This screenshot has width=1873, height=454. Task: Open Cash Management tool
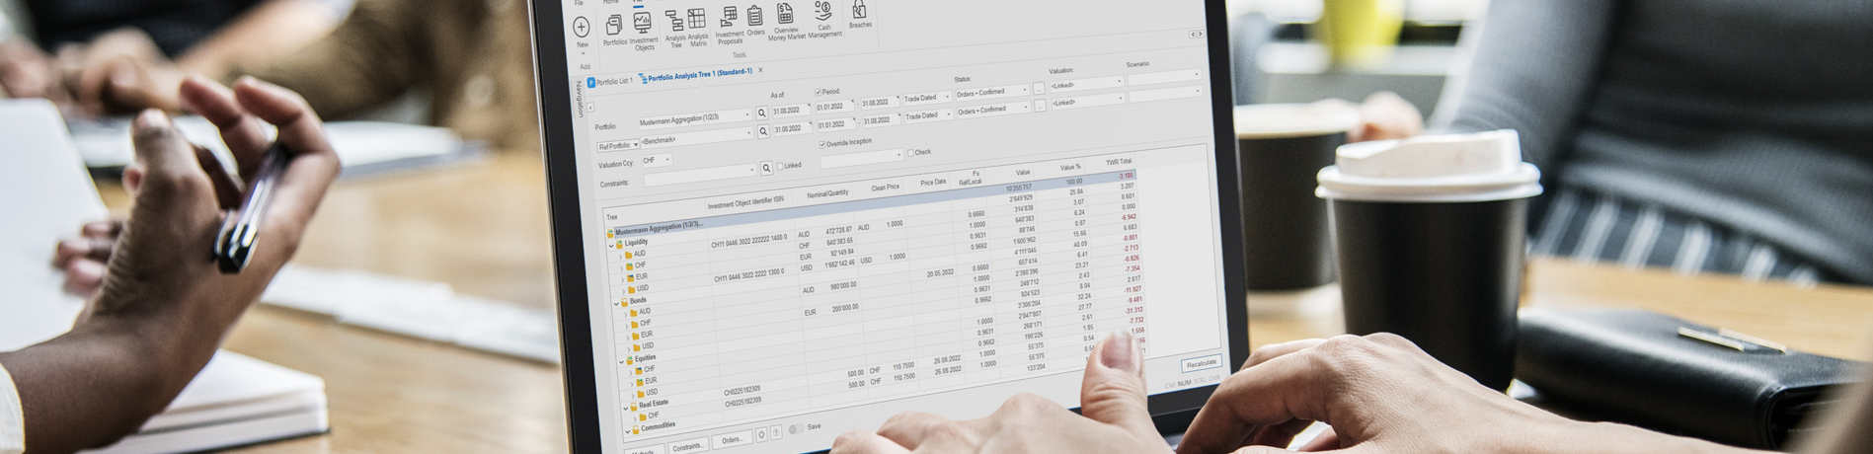point(823,12)
